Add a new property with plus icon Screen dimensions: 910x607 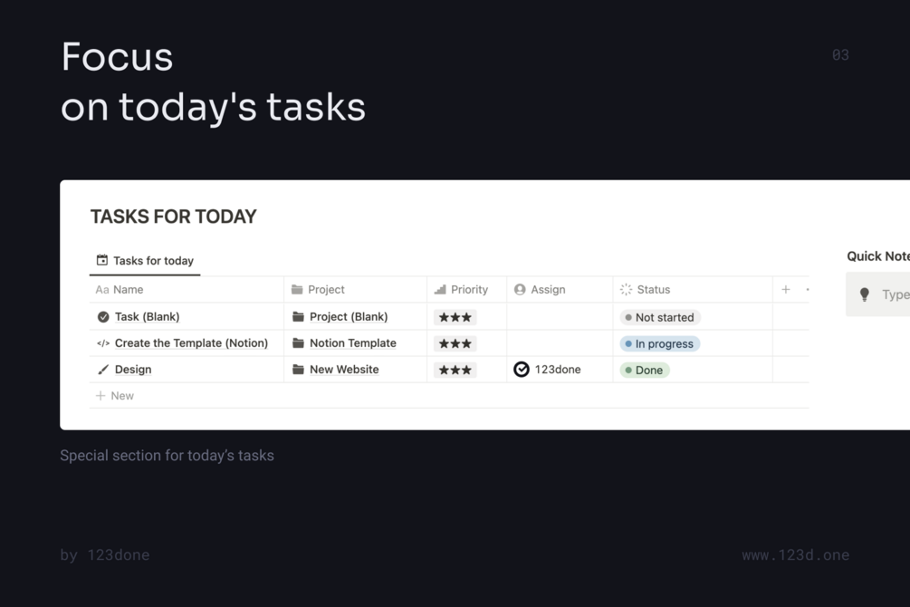pyautogui.click(x=786, y=289)
